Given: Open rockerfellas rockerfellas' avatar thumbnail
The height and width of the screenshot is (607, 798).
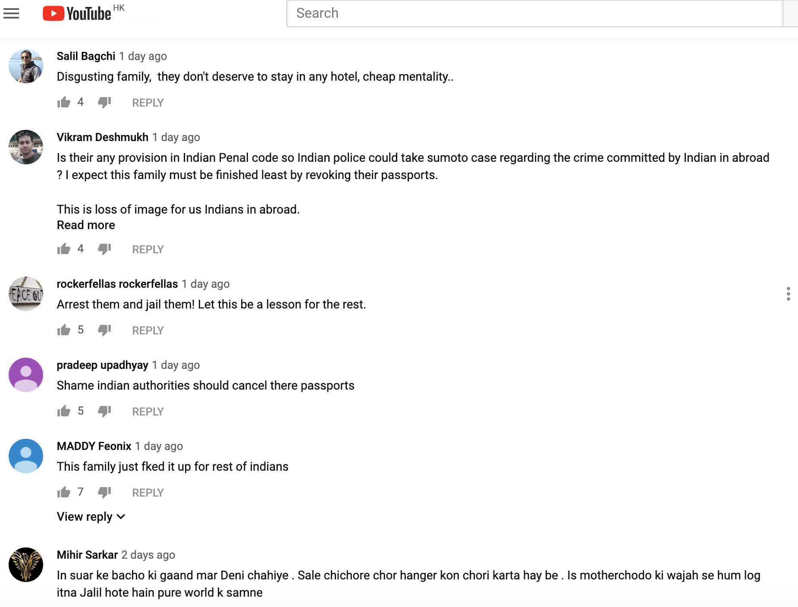Looking at the screenshot, I should (x=26, y=294).
